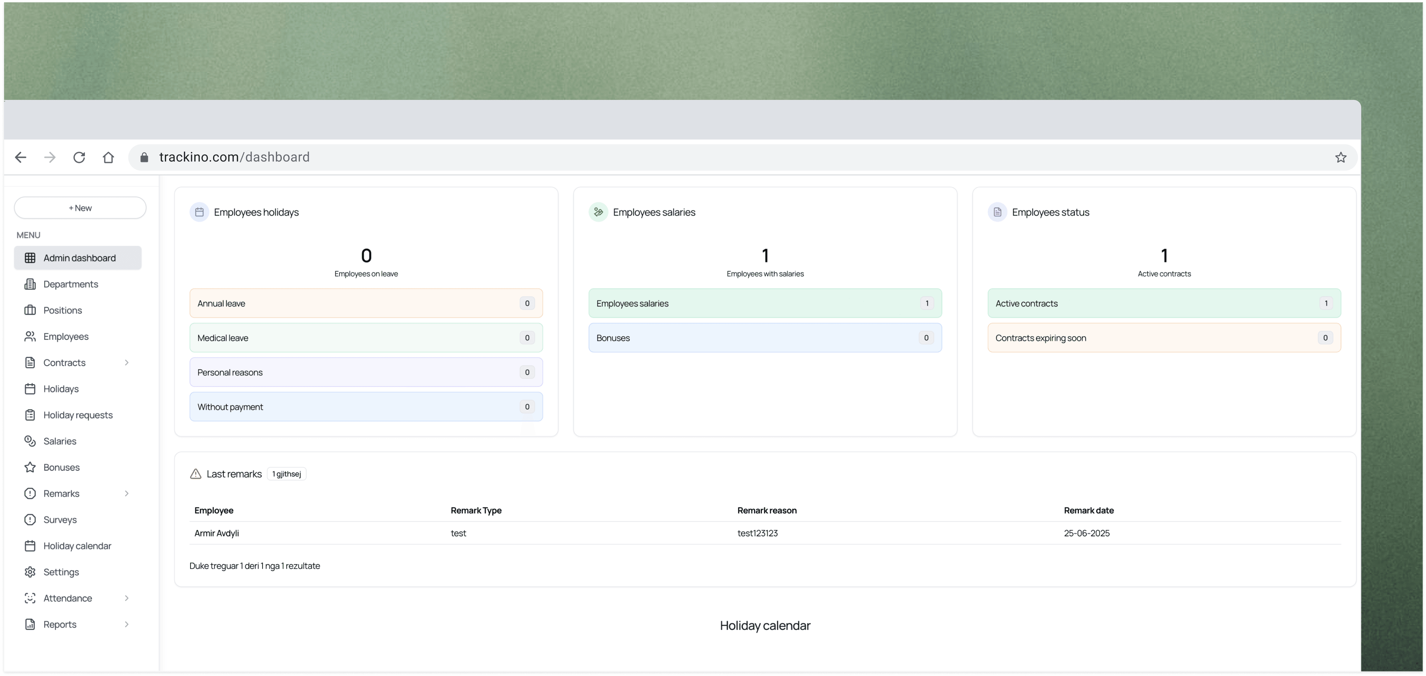Viewport: 1426px width, 676px height.
Task: Click the Settings gear icon in sidebar
Action: [x=30, y=572]
